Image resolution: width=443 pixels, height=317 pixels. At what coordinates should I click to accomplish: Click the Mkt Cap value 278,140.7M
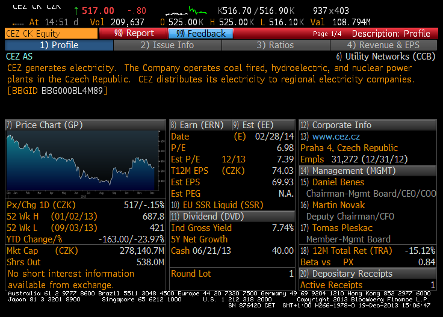pyautogui.click(x=142, y=251)
